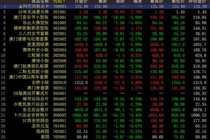Select 少数民族六运会片 in the list
The height and width of the screenshot is (140, 210).
pyautogui.click(x=31, y=104)
